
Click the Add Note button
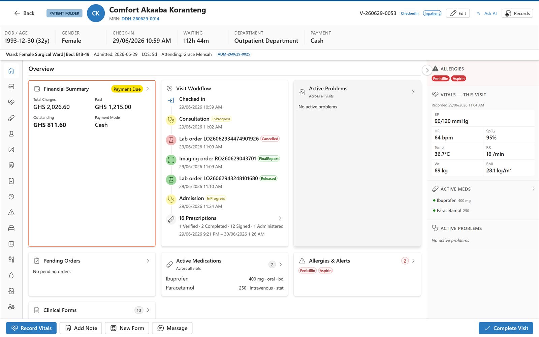coord(81,328)
